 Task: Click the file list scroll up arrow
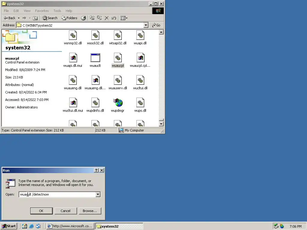click(161, 32)
